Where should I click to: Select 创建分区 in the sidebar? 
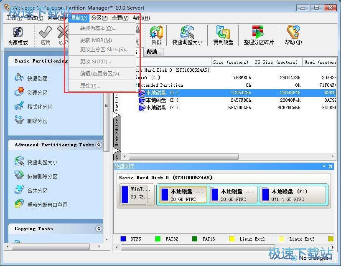(x=37, y=93)
